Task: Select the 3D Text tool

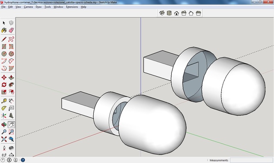Action: pos(11,115)
